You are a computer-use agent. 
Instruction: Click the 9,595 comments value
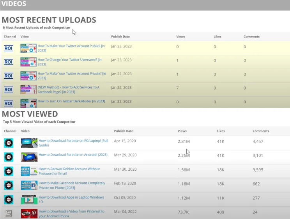(x=258, y=170)
